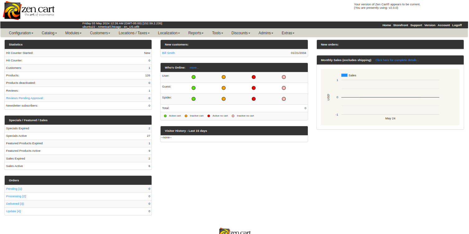Click red Active no cart icon in Spider row
The image size is (469, 234).
tap(254, 99)
